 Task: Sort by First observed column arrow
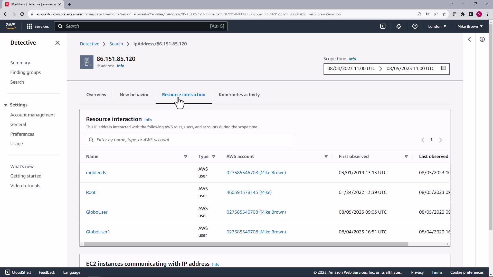point(406,156)
